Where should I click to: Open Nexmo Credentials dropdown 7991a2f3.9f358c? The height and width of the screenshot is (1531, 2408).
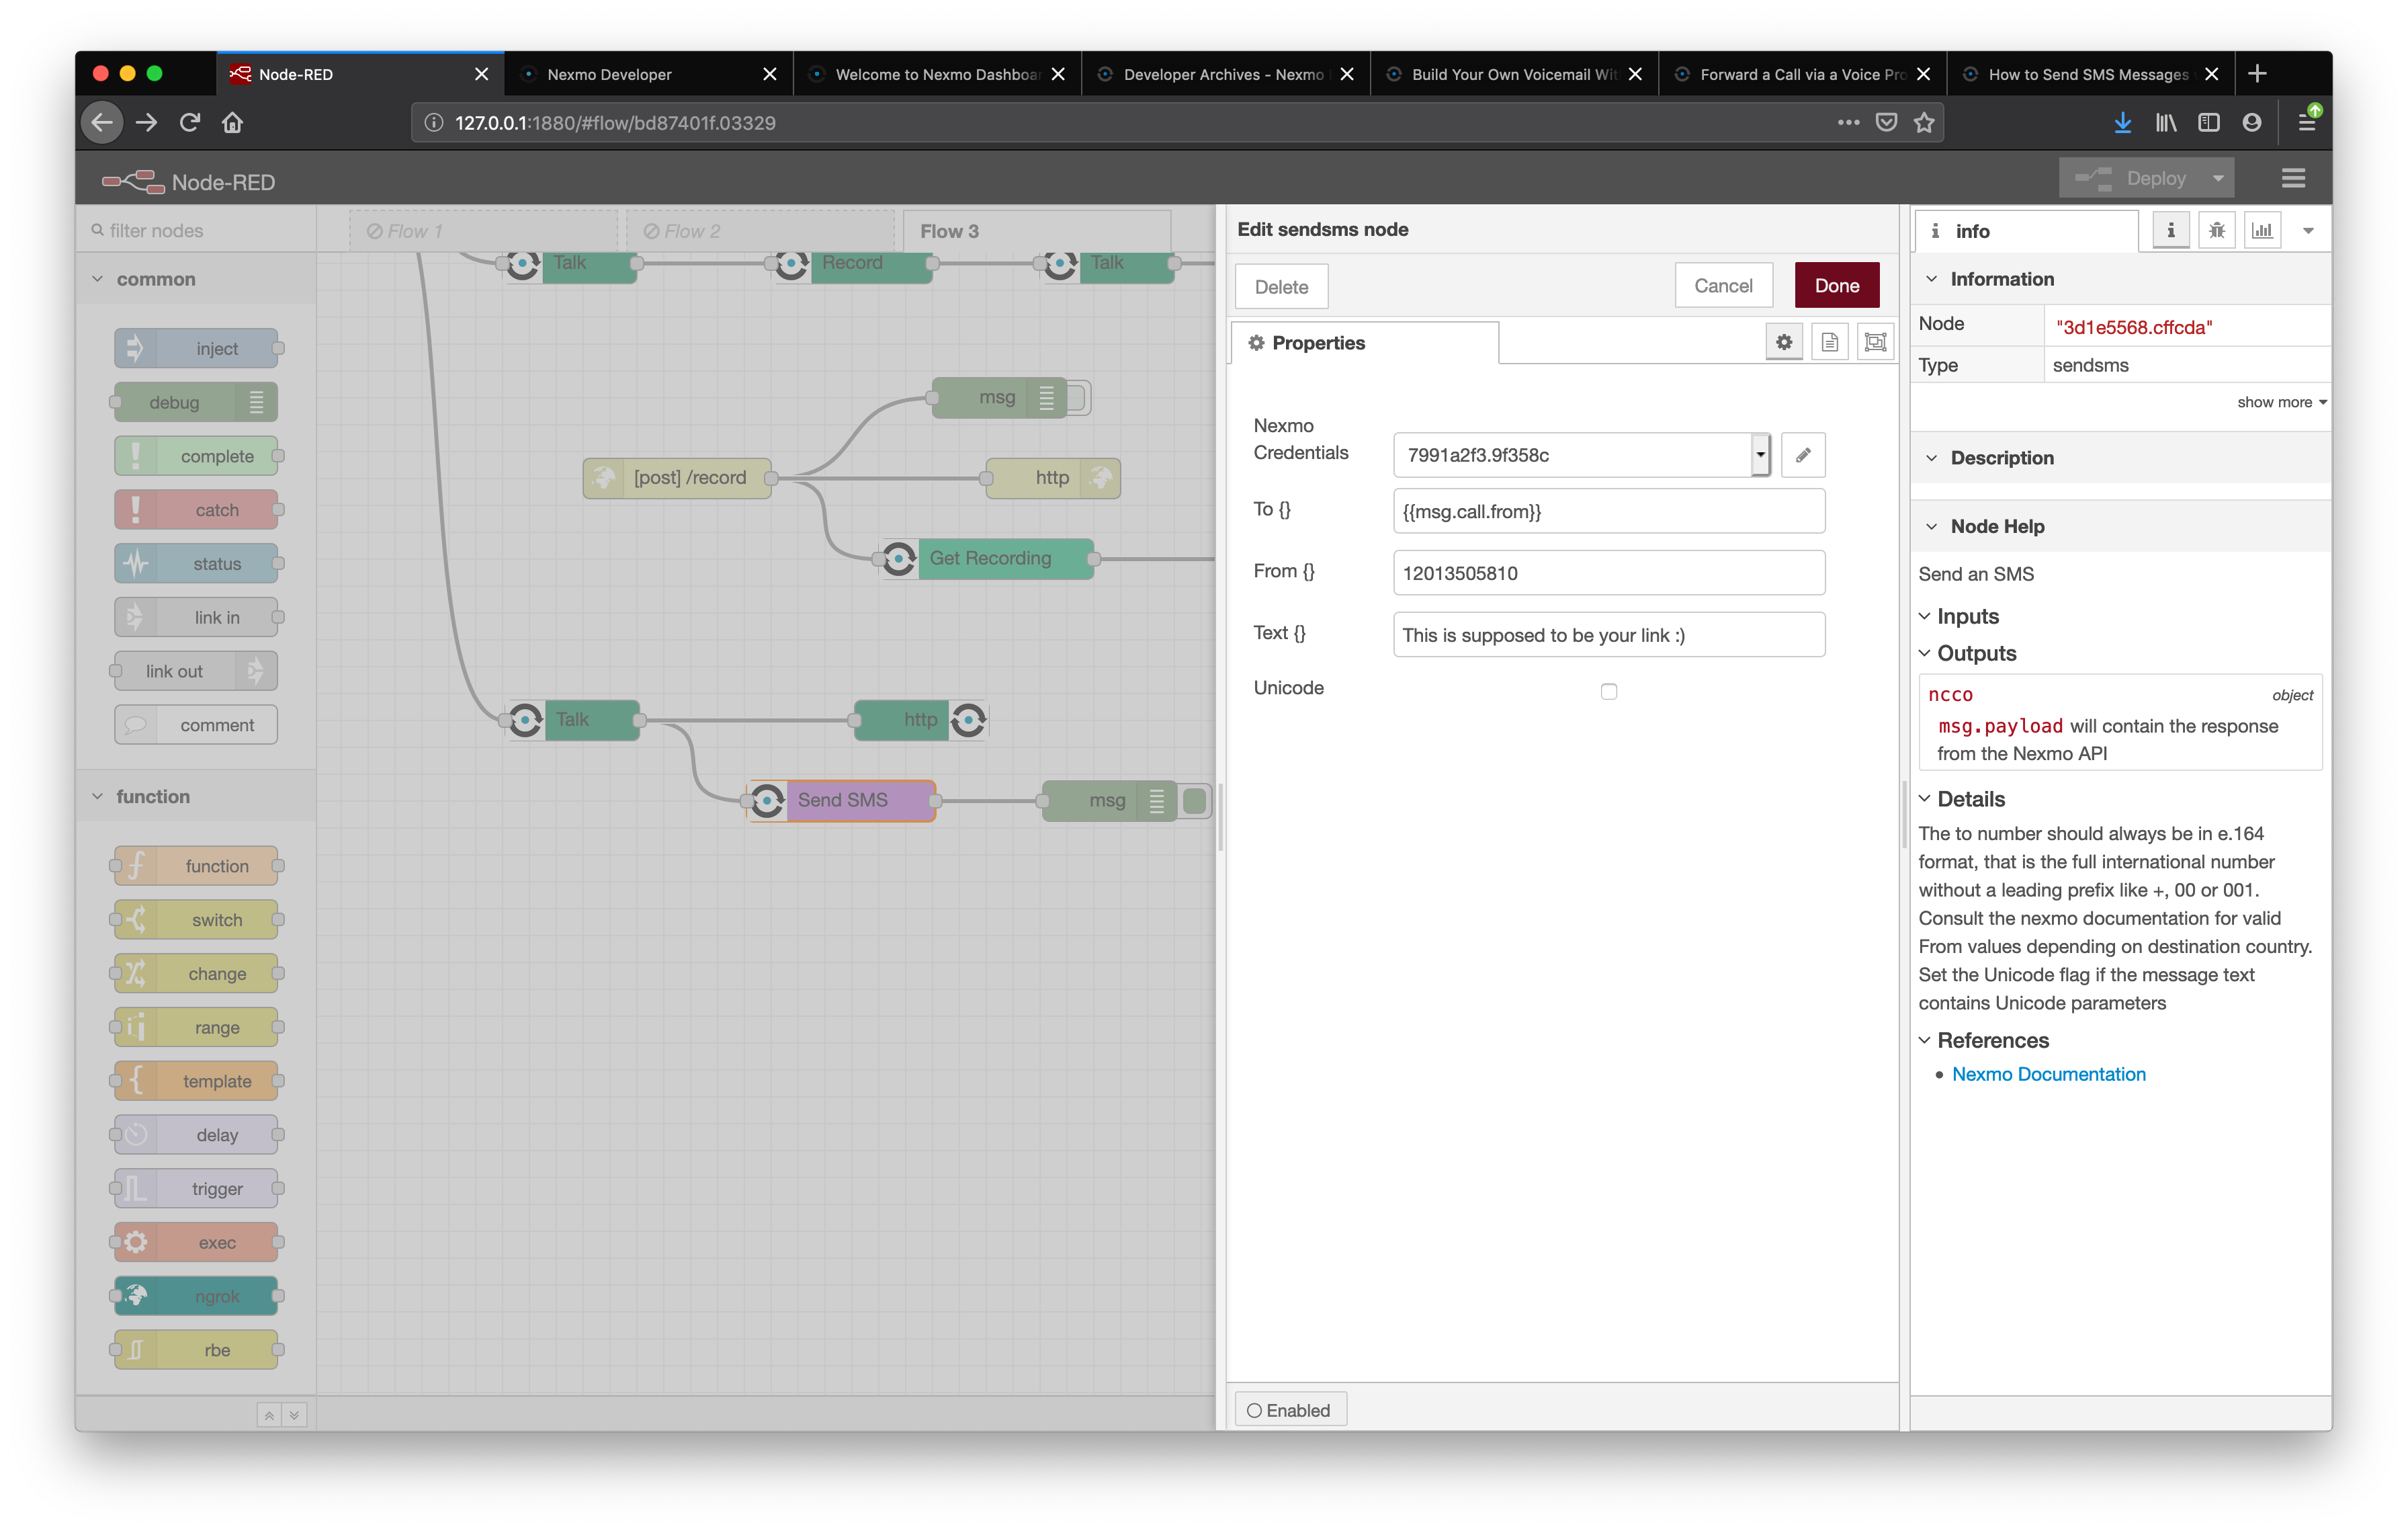(x=1581, y=455)
